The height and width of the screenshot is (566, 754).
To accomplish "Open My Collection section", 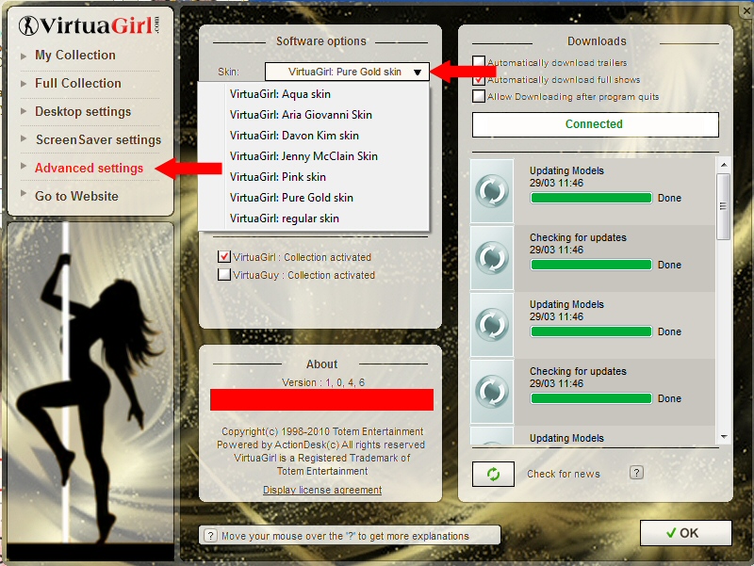I will pos(75,56).
